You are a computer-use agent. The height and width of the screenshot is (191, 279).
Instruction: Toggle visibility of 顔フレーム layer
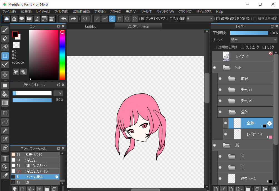click(x=220, y=179)
